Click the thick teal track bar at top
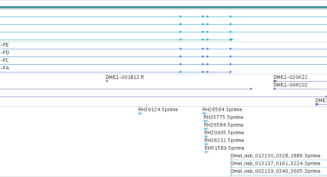 click(164, 8)
